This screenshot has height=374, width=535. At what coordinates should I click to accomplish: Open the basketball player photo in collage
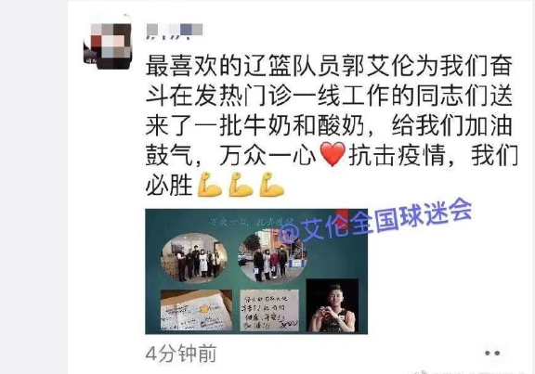[332, 305]
